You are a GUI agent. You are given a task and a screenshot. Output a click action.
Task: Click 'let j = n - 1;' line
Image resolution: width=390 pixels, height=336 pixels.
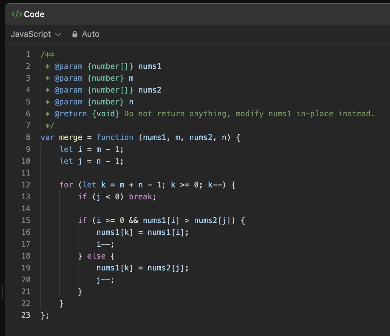click(91, 161)
